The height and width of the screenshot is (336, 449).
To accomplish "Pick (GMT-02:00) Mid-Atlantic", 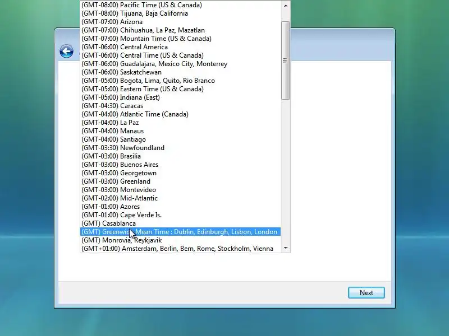I will tap(180, 198).
